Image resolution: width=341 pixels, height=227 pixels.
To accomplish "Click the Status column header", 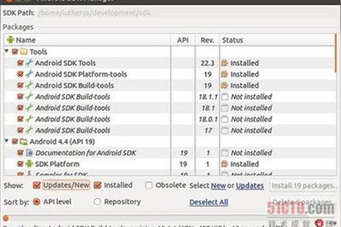I will point(277,40).
